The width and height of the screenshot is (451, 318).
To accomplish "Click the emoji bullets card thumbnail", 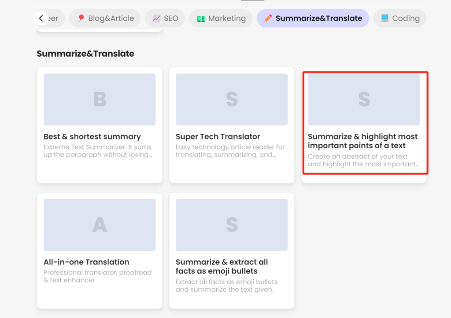I will tap(232, 225).
